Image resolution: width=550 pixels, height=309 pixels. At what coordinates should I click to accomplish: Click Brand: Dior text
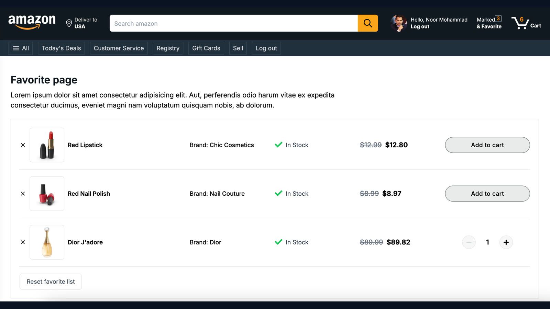pos(206,242)
